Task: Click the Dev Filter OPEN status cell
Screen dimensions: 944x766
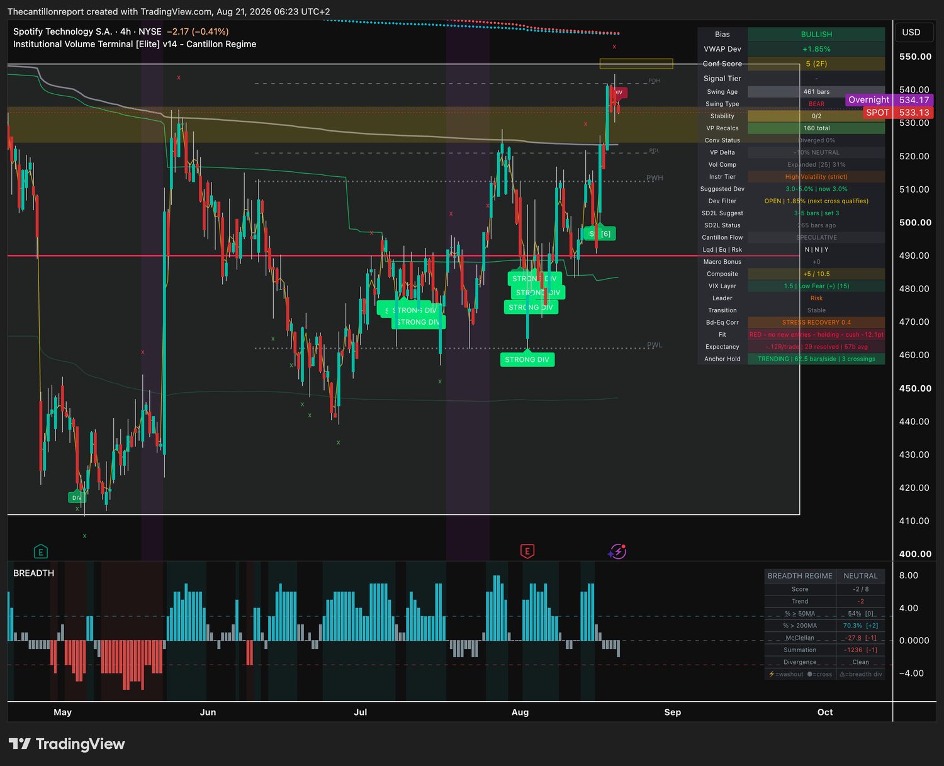Action: (816, 201)
